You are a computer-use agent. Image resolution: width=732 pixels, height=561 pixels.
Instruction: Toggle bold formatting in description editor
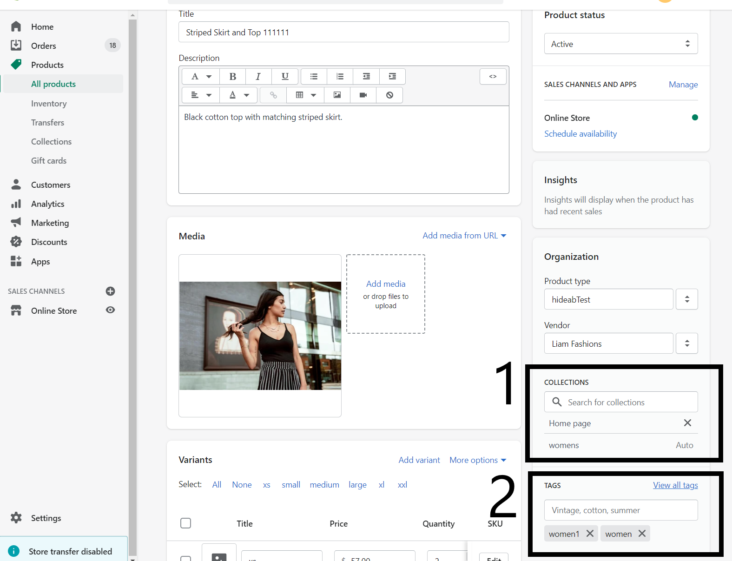[233, 76]
